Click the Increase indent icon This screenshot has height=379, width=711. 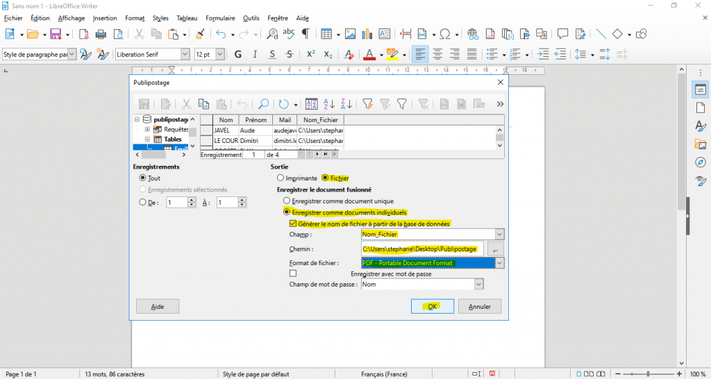click(543, 54)
